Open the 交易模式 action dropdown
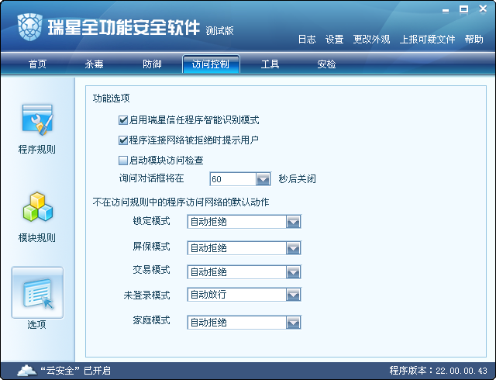The height and width of the screenshot is (380, 496). click(x=244, y=272)
